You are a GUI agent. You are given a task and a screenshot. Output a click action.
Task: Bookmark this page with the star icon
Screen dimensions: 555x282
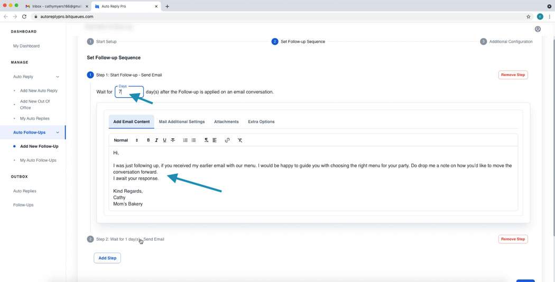529,16
